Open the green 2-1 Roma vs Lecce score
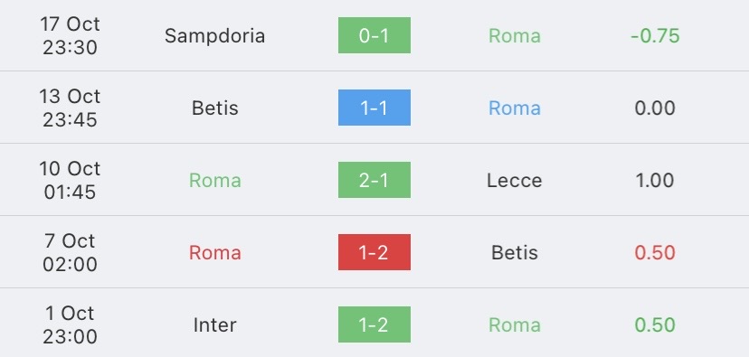Screen dimensions: 749x357 pyautogui.click(x=374, y=180)
